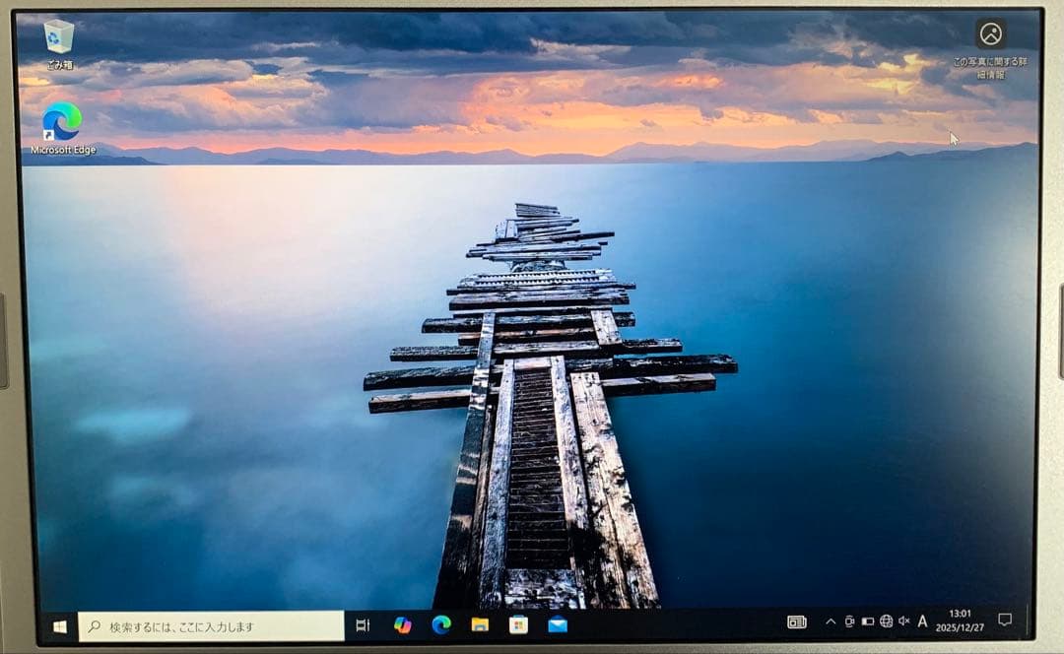
Task: Launch Copilot from the taskbar
Action: tap(404, 626)
